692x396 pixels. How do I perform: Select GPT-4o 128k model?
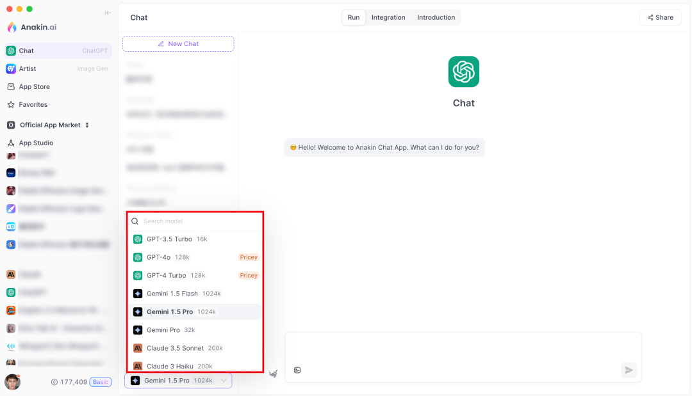(195, 257)
